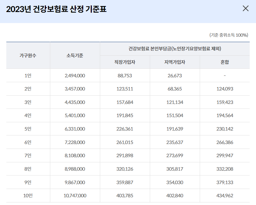256x205 pixels.
Task: Click the 226,361 cell
Action: tap(125, 129)
